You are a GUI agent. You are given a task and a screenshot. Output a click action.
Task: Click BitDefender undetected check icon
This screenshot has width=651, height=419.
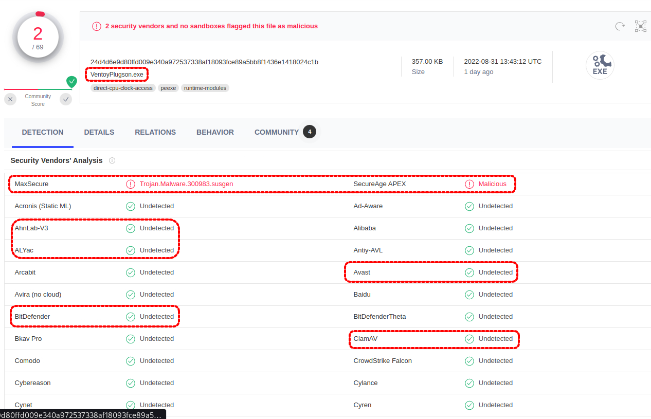(131, 317)
